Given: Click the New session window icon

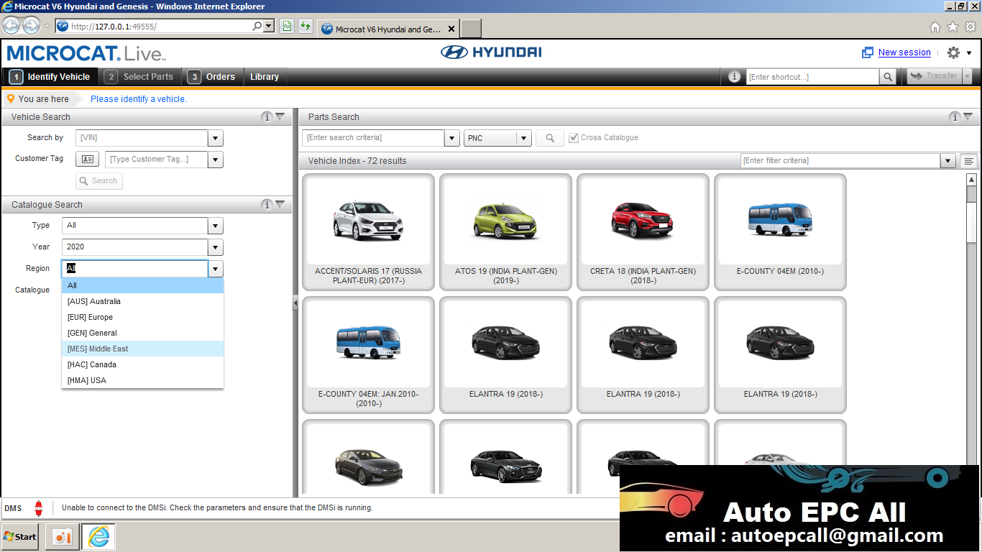Looking at the screenshot, I should click(868, 52).
